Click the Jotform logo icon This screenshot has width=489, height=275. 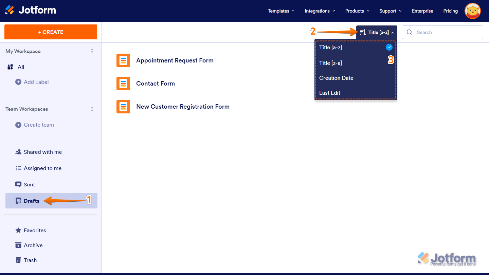[x=10, y=10]
